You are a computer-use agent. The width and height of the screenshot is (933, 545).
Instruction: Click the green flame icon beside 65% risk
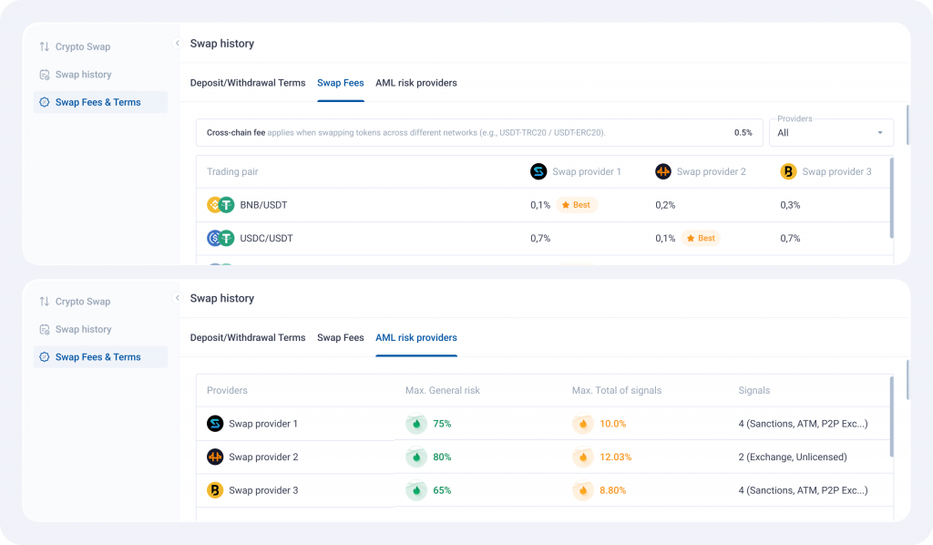(416, 490)
